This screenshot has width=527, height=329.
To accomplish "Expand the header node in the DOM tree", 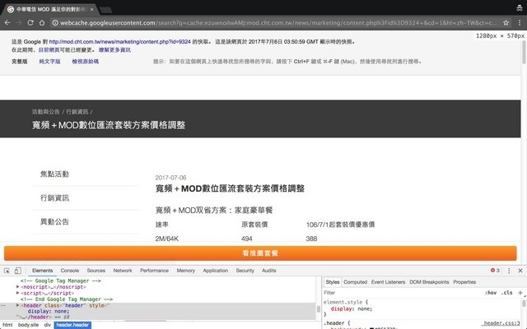I will [18, 305].
